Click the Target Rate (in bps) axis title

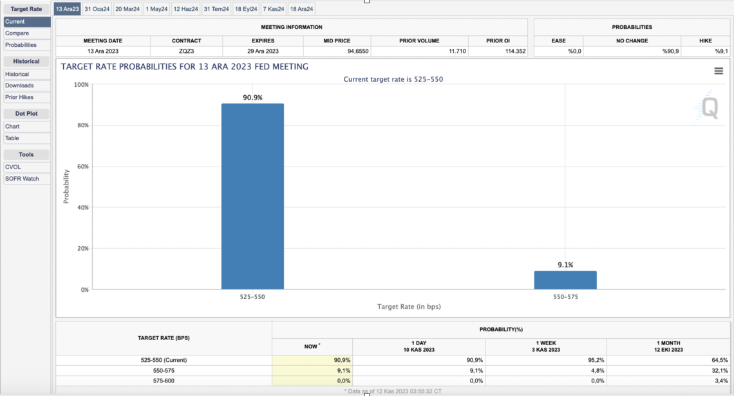click(x=409, y=307)
